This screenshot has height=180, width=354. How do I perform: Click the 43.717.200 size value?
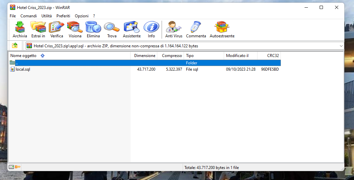point(146,69)
